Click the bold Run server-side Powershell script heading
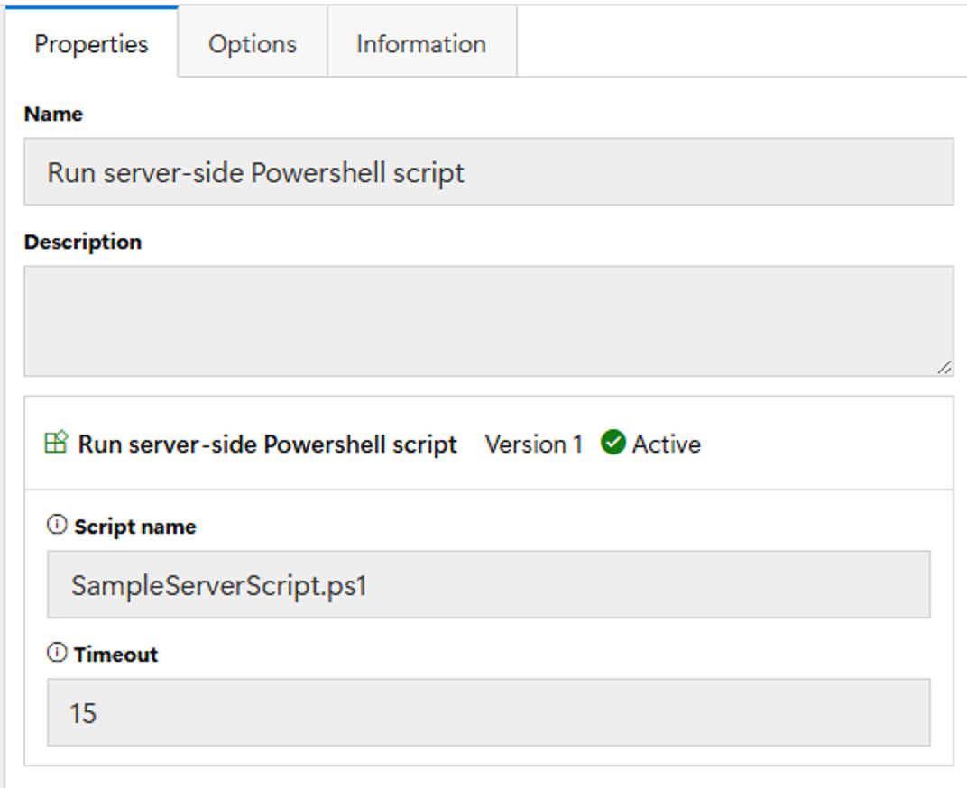 point(267,444)
